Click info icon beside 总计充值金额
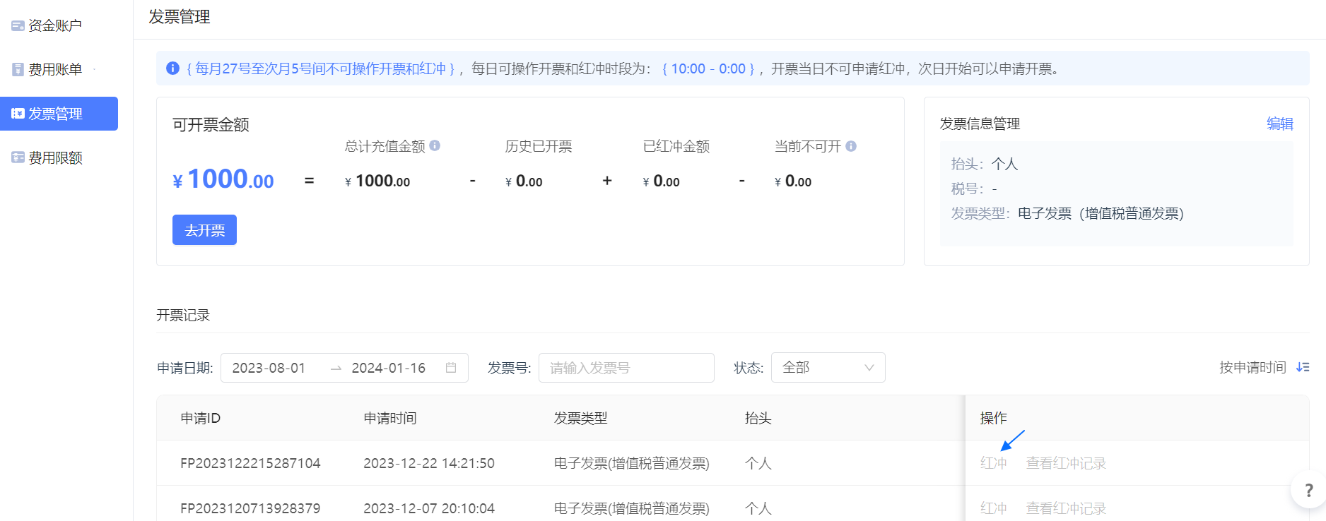Screen dimensions: 1326x521 point(435,145)
